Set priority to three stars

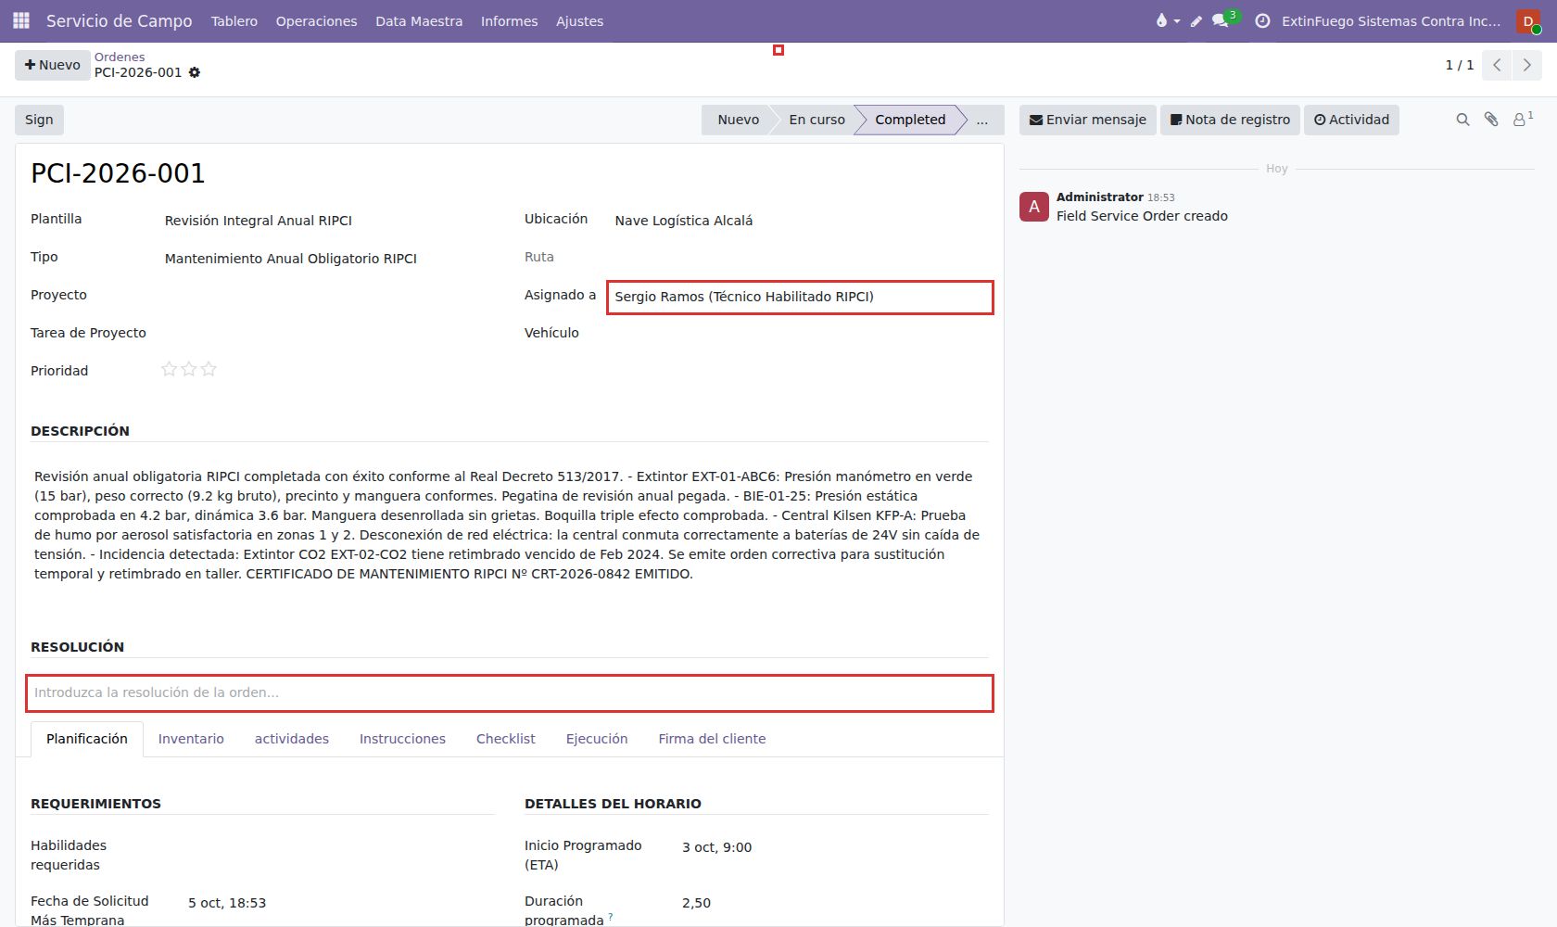[x=209, y=369]
